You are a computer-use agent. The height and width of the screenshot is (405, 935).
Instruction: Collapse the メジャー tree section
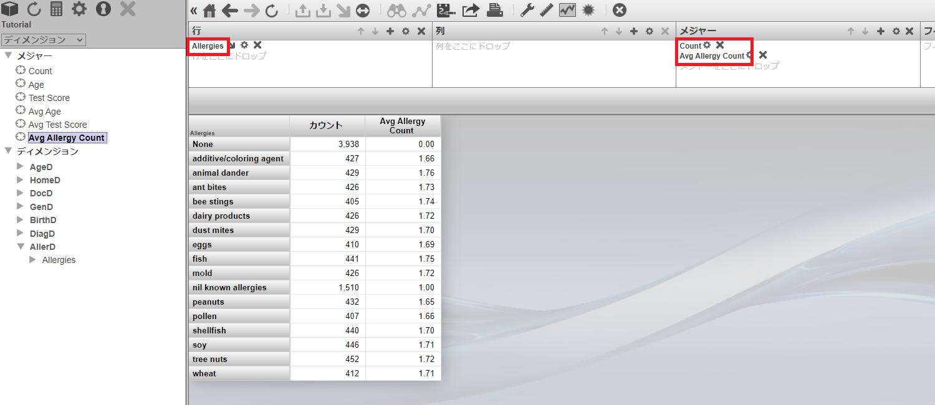pyautogui.click(x=8, y=55)
